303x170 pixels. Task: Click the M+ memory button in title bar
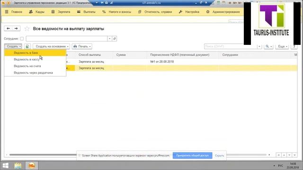coord(235,3)
